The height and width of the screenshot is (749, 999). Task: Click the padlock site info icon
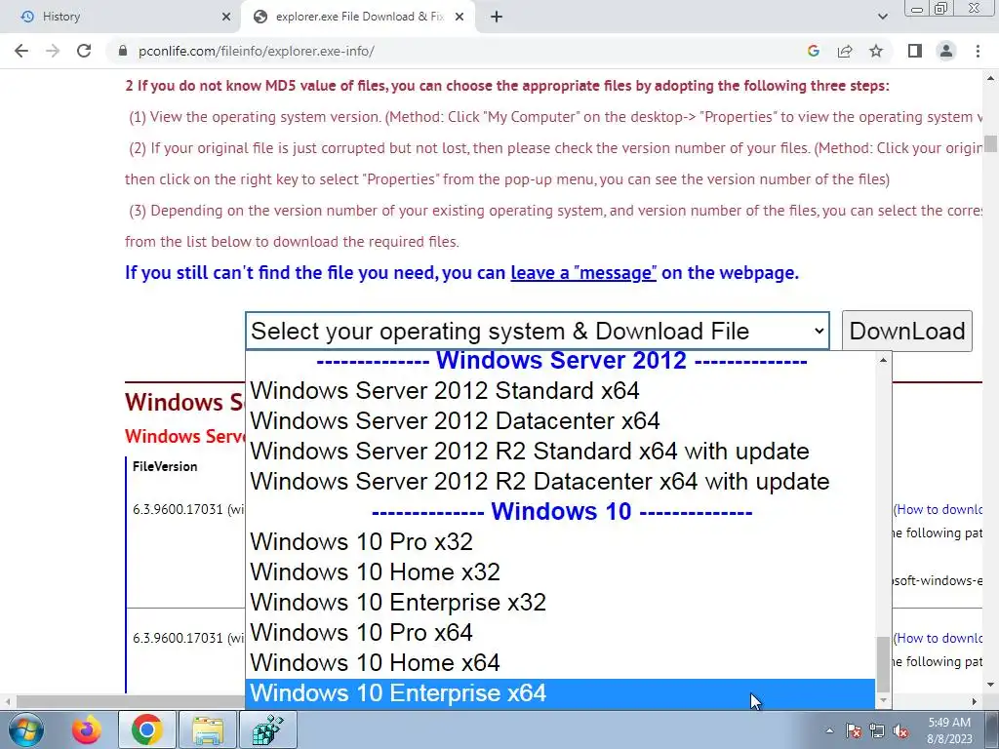pyautogui.click(x=123, y=51)
